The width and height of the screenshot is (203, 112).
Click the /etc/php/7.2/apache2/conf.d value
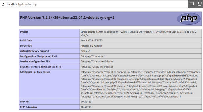click(97, 67)
